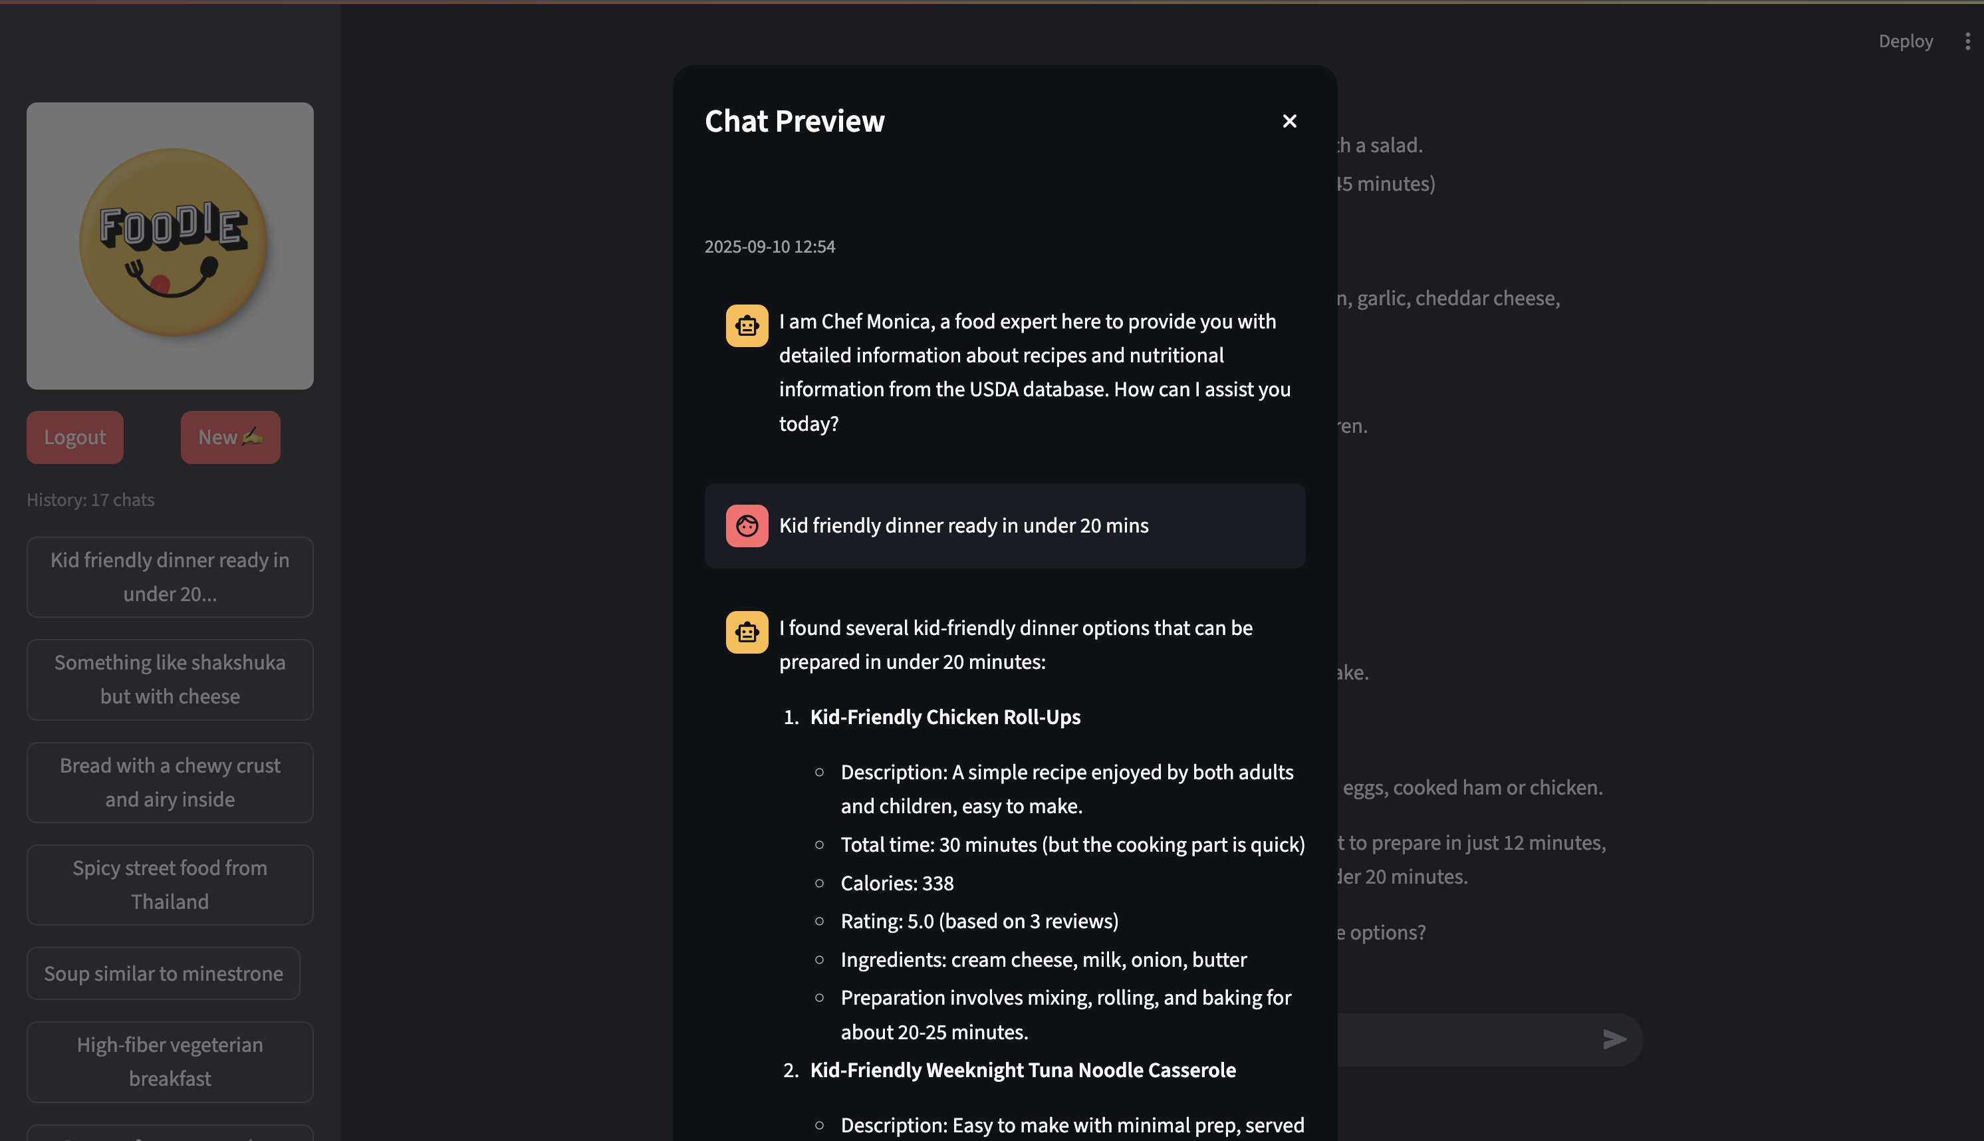Open 'High-fiber vegeterian breakfast' chat
This screenshot has width=1984, height=1141.
(170, 1061)
